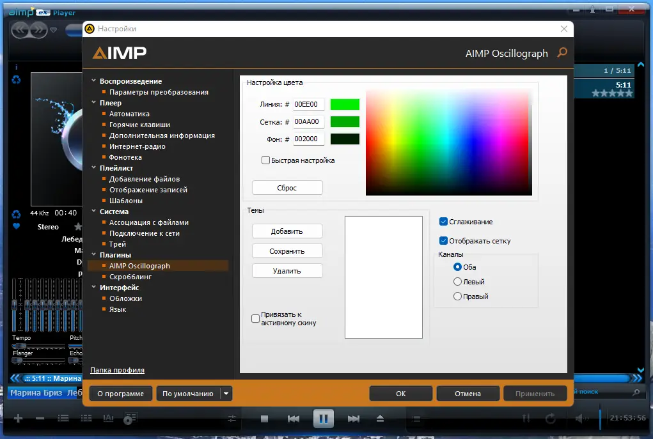The width and height of the screenshot is (653, 439).
Task: Open Горячие клавиши settings page
Action: click(139, 125)
